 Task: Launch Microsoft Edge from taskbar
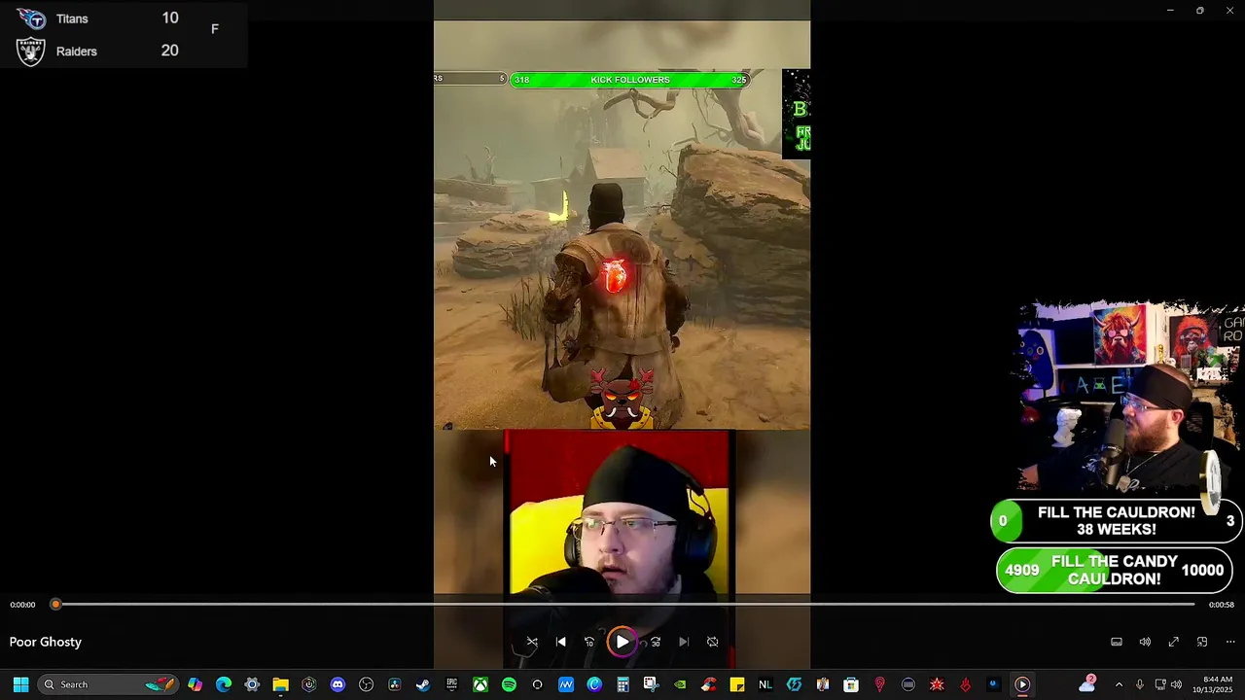click(x=224, y=684)
